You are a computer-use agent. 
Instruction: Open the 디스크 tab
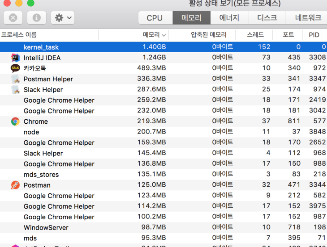pyautogui.click(x=267, y=18)
